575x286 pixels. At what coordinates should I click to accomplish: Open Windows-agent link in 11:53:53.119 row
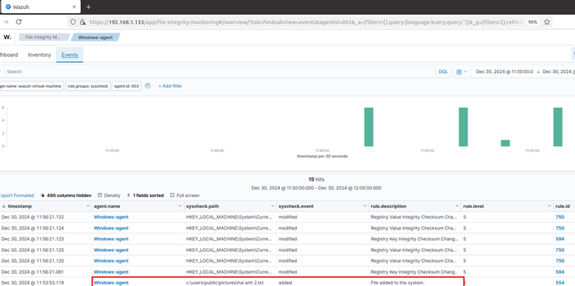point(111,283)
